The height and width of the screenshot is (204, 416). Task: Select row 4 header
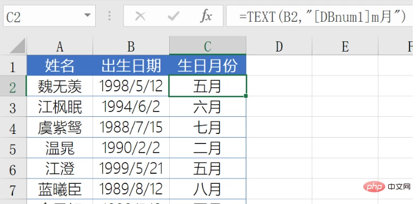(13, 127)
